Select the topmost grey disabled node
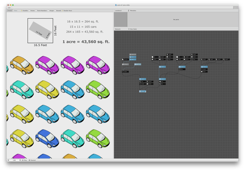 pos(133,55)
